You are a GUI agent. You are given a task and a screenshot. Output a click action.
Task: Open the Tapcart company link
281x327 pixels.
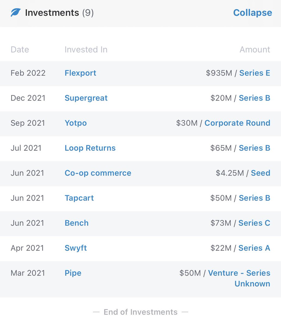(x=79, y=198)
